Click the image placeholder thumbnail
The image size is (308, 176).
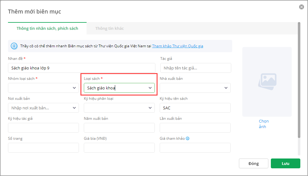pos(267,82)
